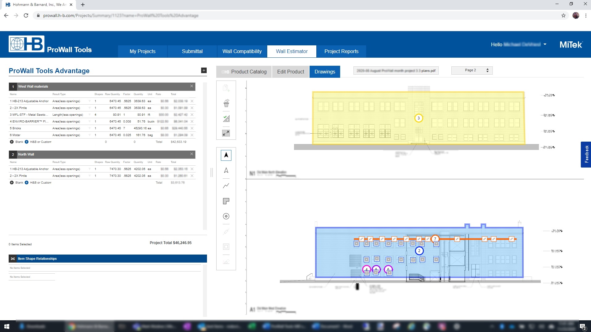Remove the Bricks row
591x332 pixels.
[192, 128]
